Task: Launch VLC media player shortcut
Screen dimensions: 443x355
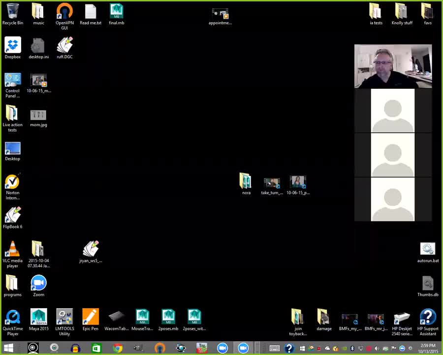Action: pos(12,253)
